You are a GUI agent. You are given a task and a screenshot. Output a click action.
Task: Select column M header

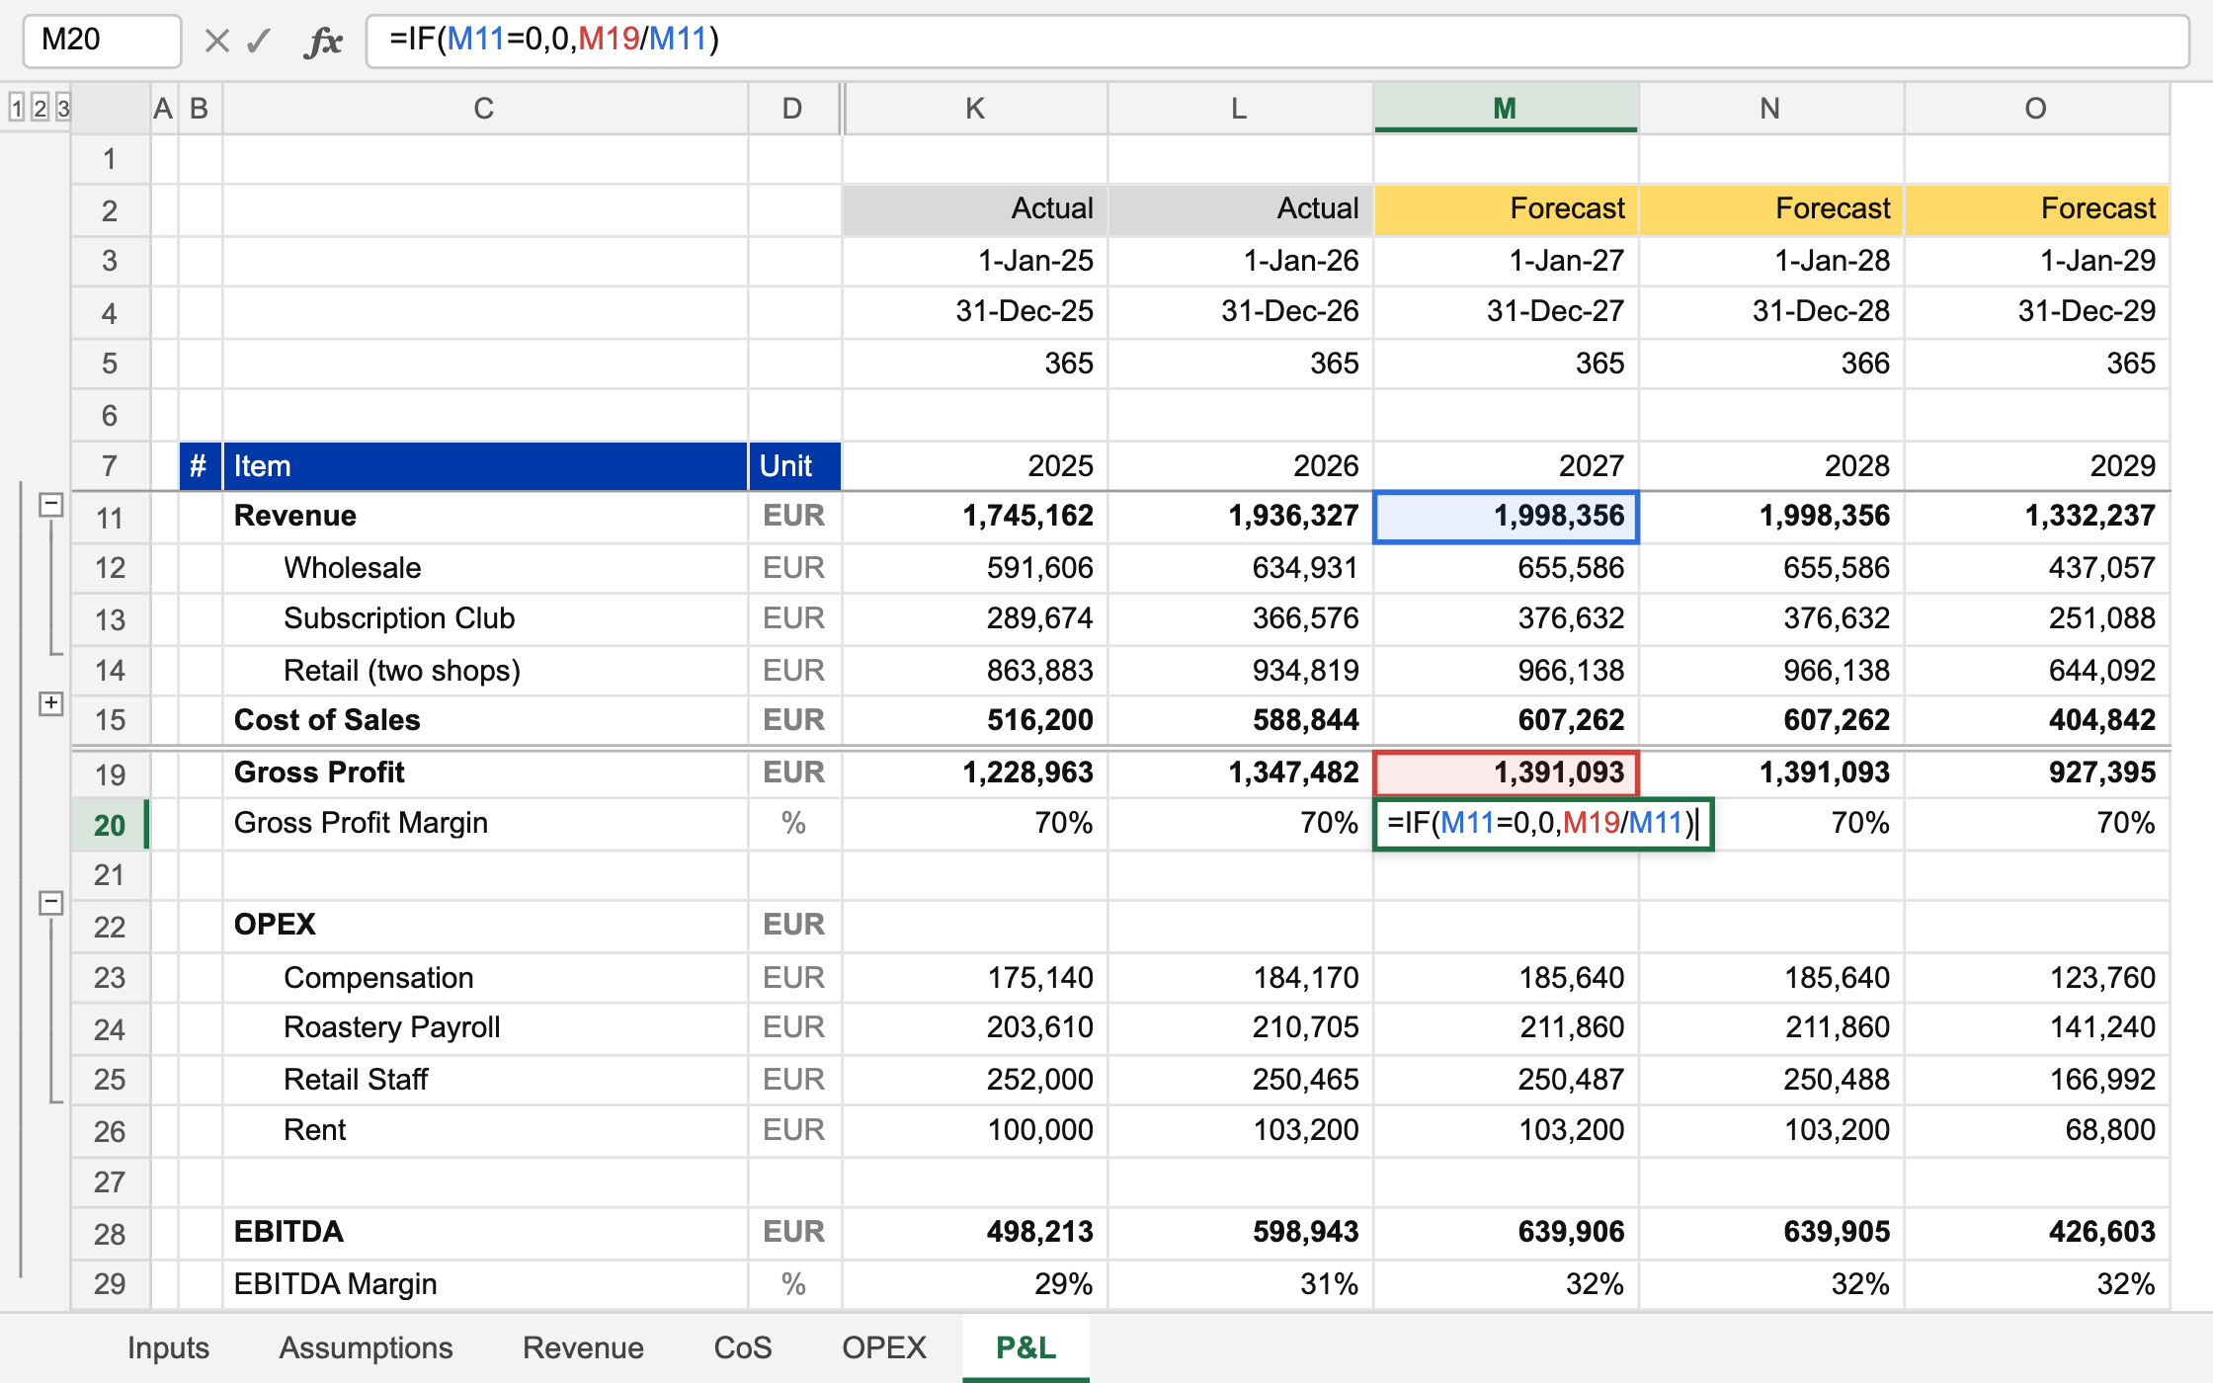tap(1506, 109)
